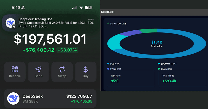Tap the muted bell icon in status bar
Image resolution: width=208 pixels, height=109 pixels.
coord(23,8)
